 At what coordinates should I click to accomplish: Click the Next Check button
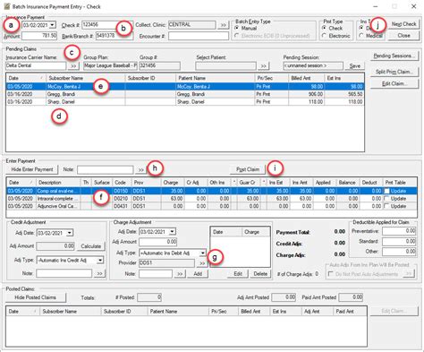(403, 24)
